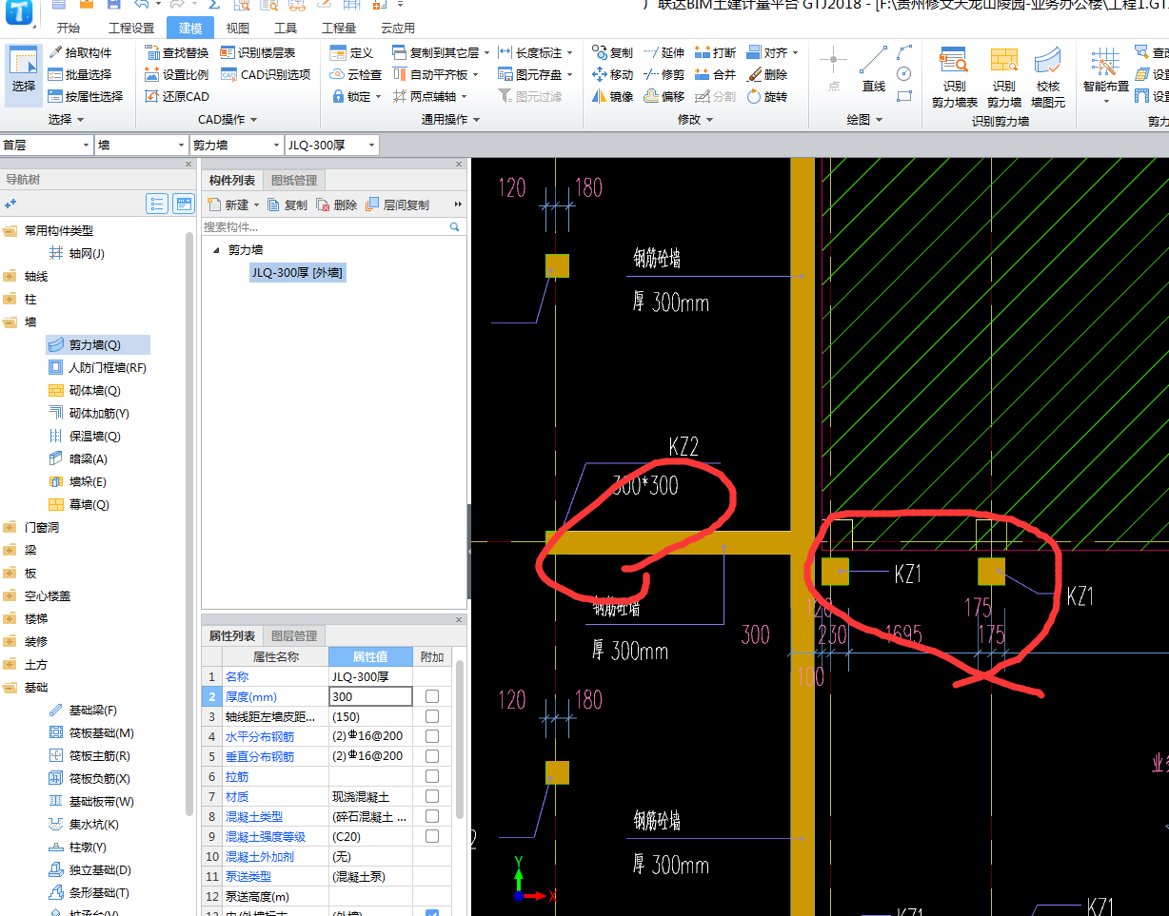Viewport: 1169px width, 916px height.
Task: Select the 移动 move tool
Action: click(x=612, y=74)
